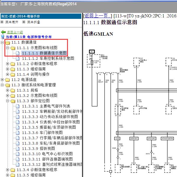177x177 pixels.
Task: Expand the 11.1.2 诊断信息和程序 node
Action: pos(7,64)
